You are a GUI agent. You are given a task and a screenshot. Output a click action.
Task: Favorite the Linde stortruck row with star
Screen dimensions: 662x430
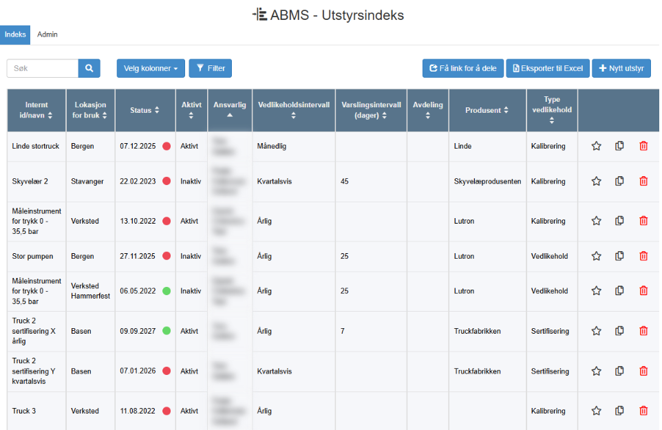(x=596, y=146)
